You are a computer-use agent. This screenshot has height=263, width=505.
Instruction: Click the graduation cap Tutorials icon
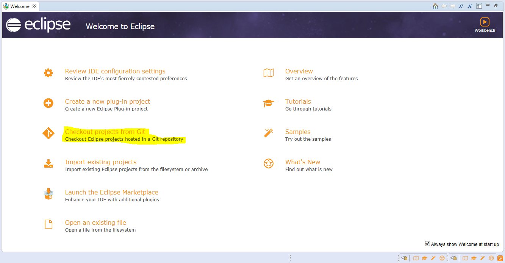pyautogui.click(x=269, y=103)
